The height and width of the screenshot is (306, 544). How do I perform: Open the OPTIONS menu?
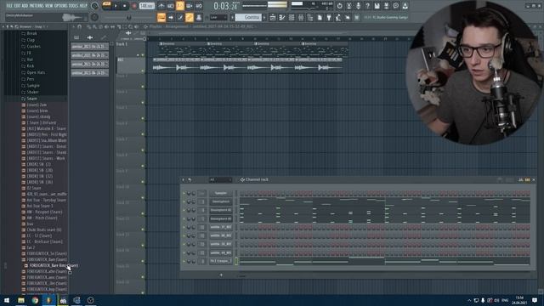(x=60, y=6)
